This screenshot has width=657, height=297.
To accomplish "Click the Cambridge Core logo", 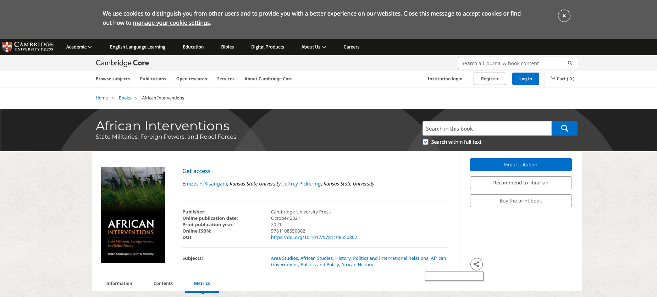I will 122,63.
